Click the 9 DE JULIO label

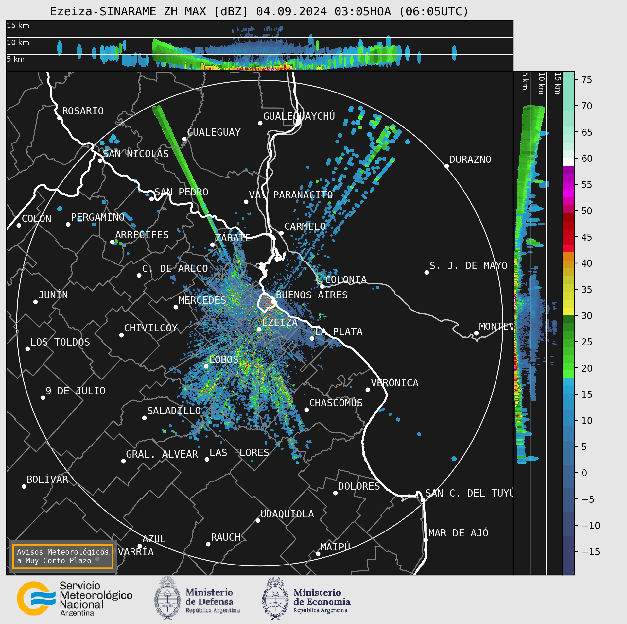[75, 391]
